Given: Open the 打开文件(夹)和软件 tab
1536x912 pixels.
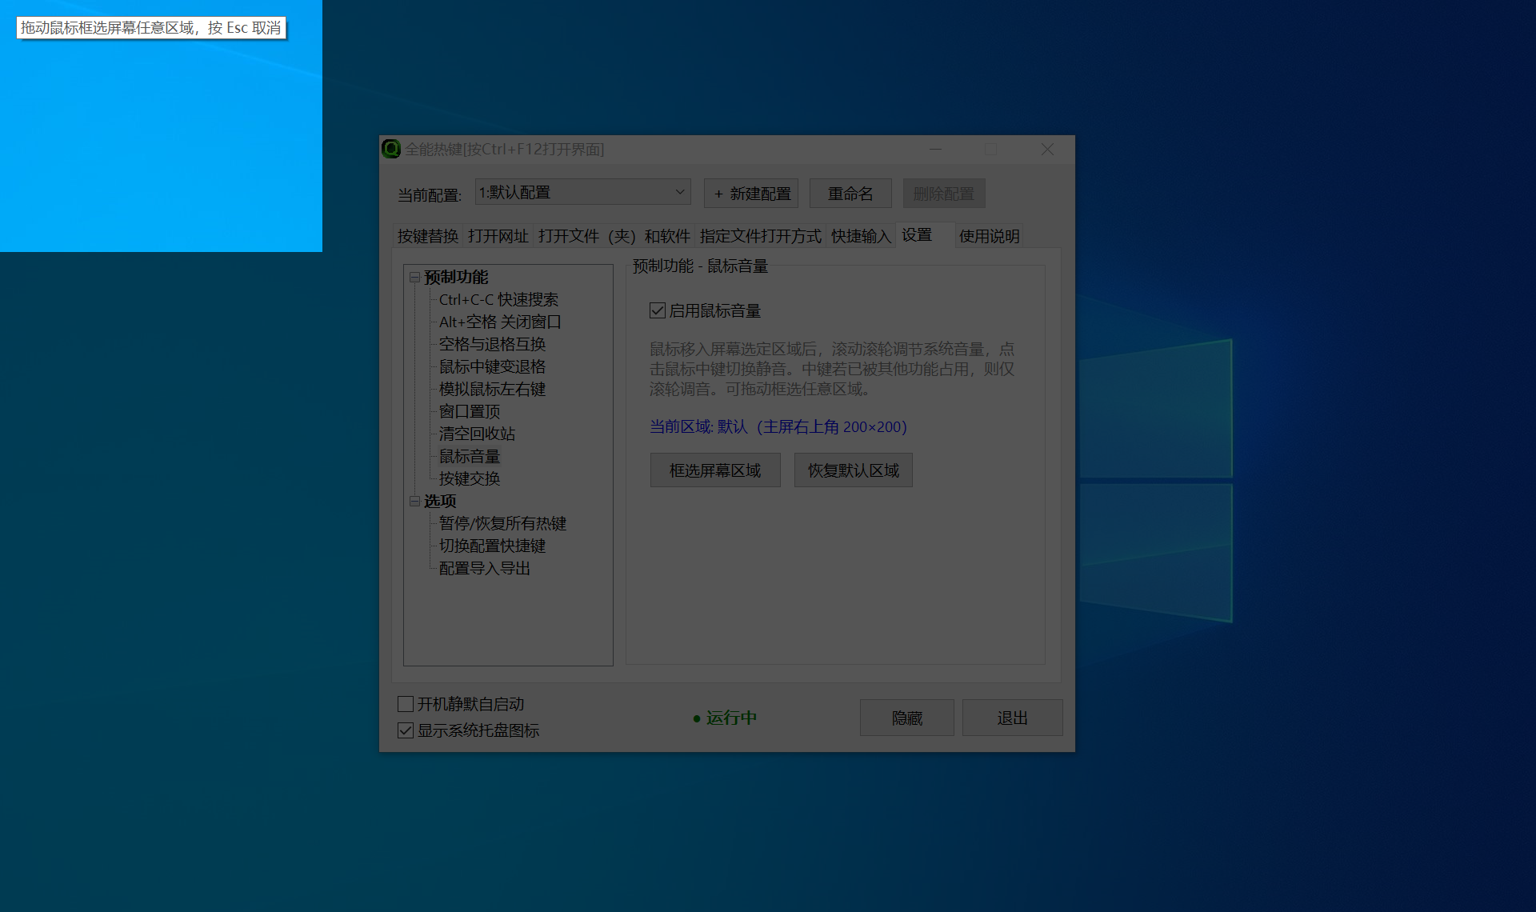Looking at the screenshot, I should (614, 236).
